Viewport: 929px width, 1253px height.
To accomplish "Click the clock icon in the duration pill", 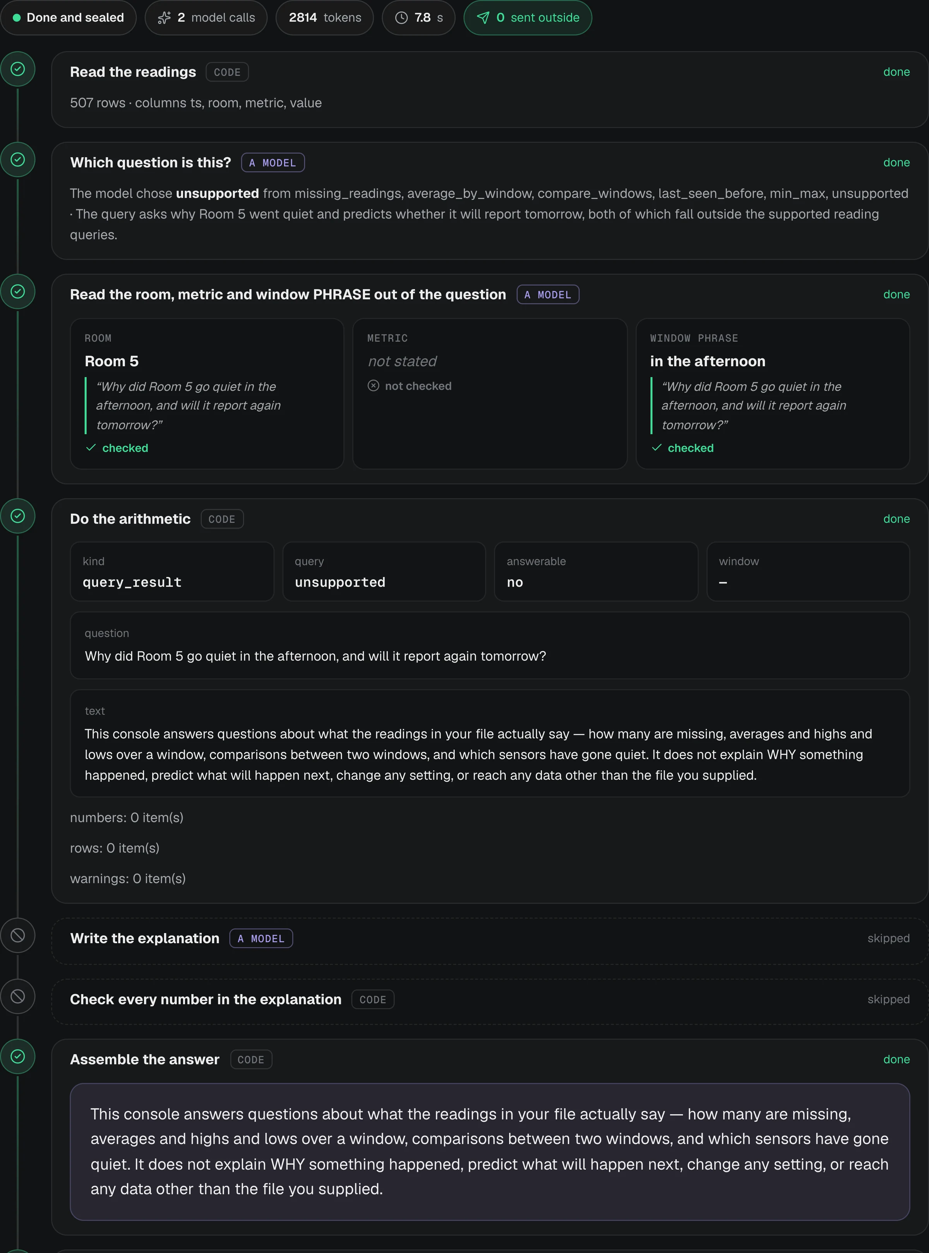I will point(401,18).
